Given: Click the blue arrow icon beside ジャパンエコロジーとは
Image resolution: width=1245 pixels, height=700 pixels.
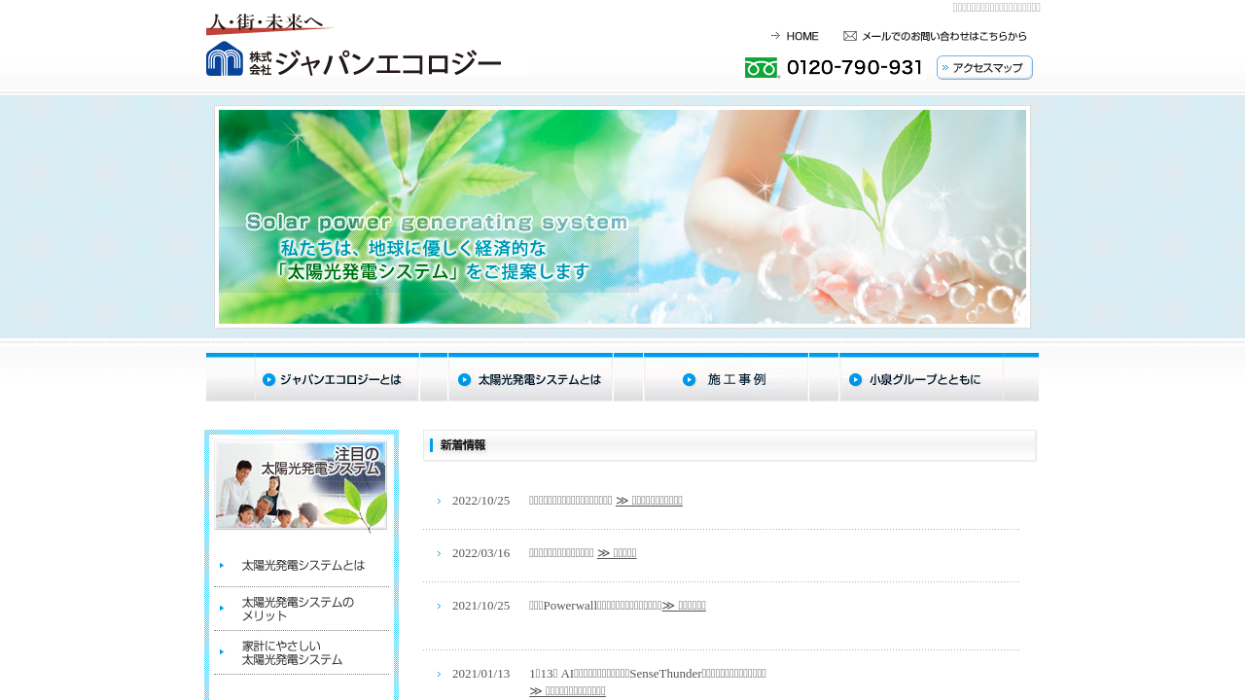Looking at the screenshot, I should 267,379.
